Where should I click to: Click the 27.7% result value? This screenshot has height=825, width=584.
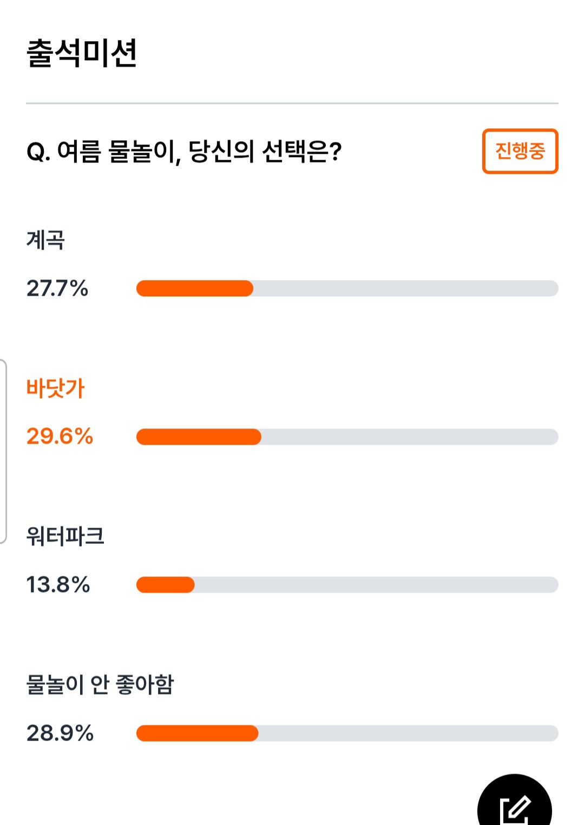57,288
